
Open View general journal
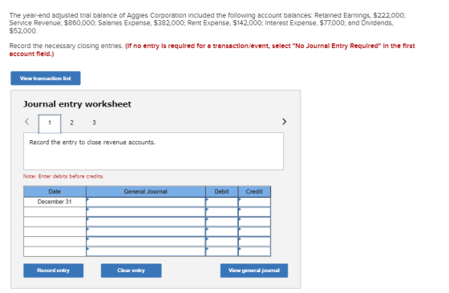(254, 271)
